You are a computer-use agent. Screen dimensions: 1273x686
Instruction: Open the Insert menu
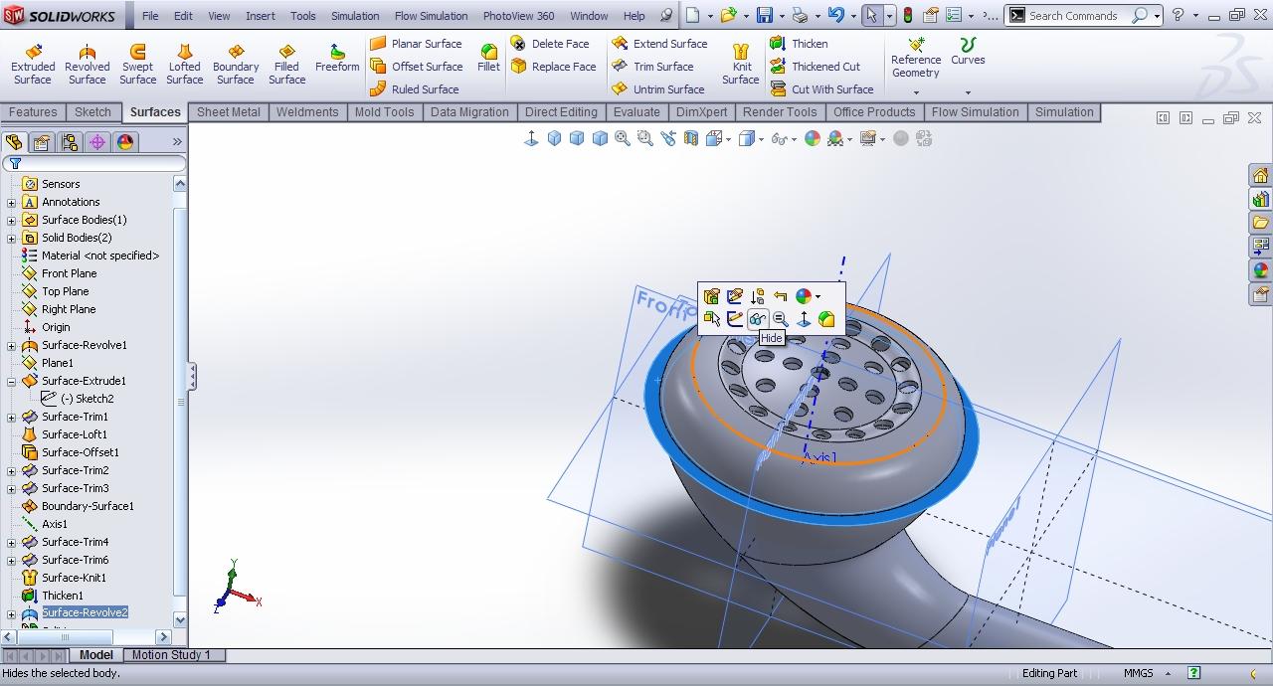tap(261, 16)
